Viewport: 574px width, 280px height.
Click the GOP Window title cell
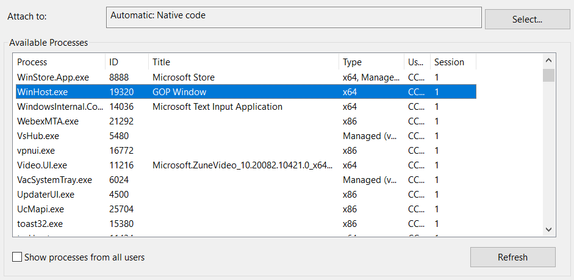[x=179, y=92]
